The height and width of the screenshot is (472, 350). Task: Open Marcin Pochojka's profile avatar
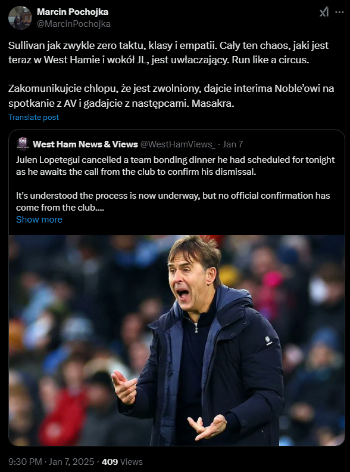pyautogui.click(x=20, y=18)
